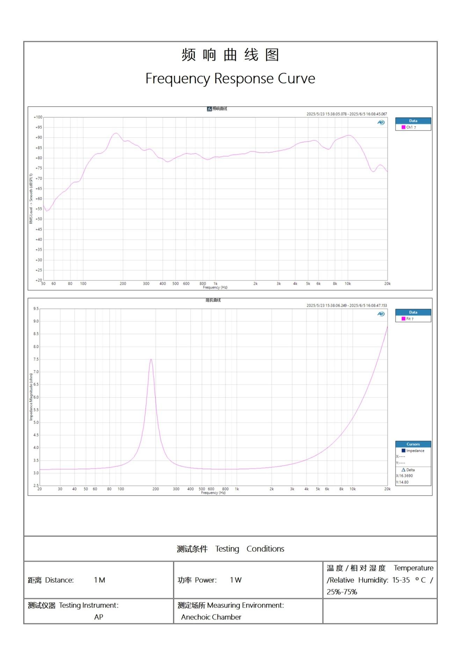Click the dark blue Impedance cursor marker

coord(404,450)
